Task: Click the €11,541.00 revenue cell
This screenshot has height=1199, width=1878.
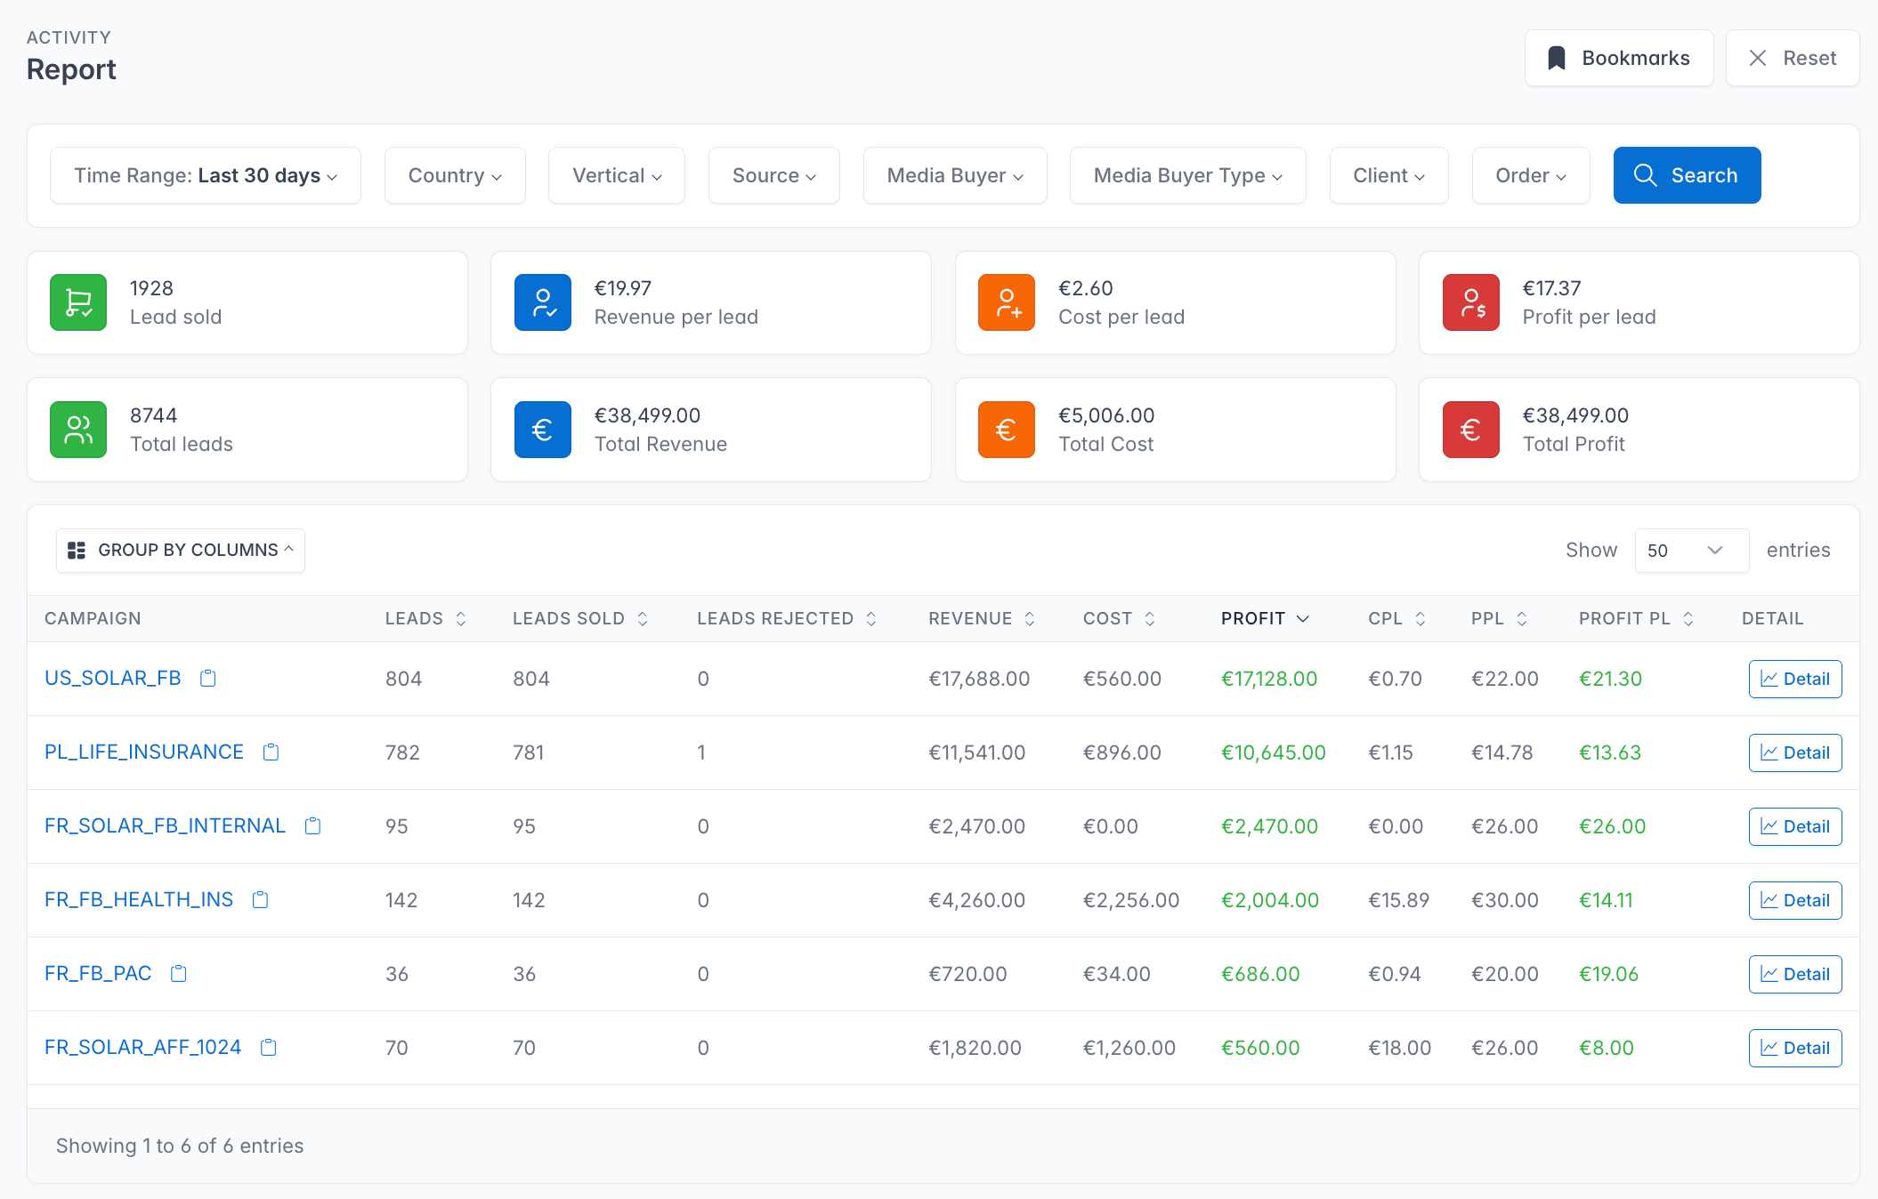Action: coord(977,753)
